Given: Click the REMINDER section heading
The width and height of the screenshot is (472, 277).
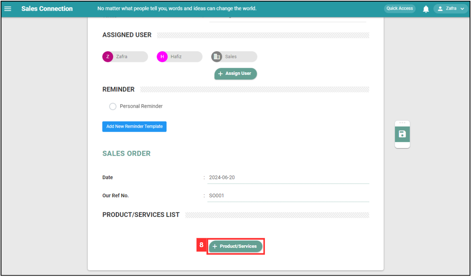Looking at the screenshot, I should (x=119, y=89).
